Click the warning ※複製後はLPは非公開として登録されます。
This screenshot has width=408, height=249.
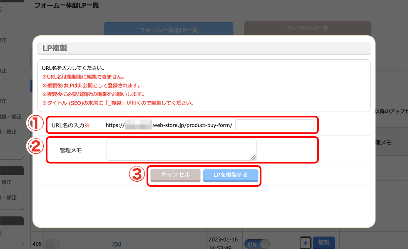(91, 85)
